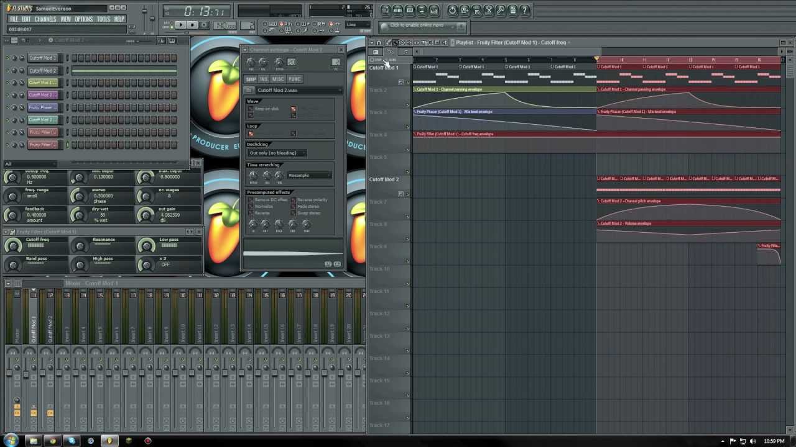Click the Cutoff Mod 1 channel button
Screen dimensions: 796x447
click(x=43, y=58)
